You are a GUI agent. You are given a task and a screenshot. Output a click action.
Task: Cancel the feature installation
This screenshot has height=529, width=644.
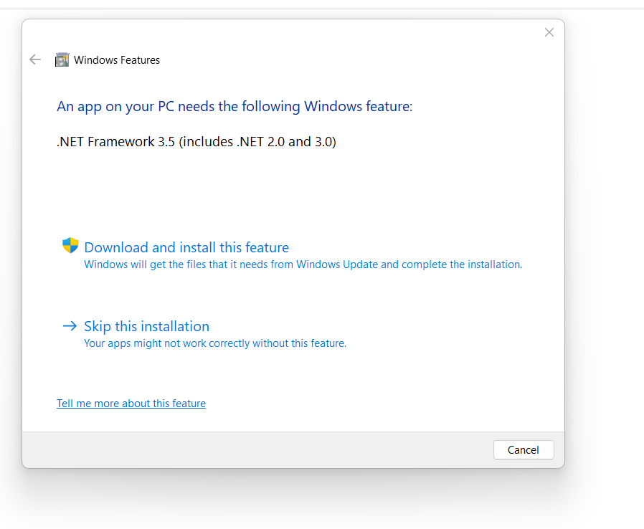pyautogui.click(x=524, y=450)
